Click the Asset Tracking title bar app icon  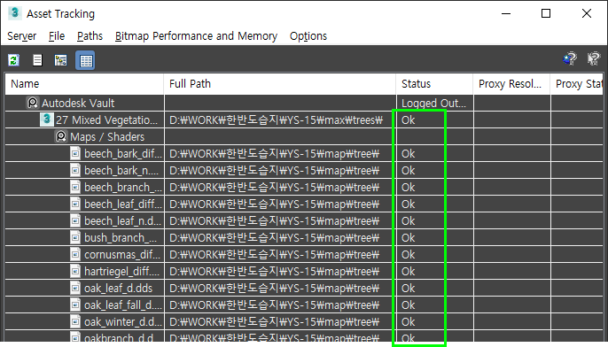point(15,13)
